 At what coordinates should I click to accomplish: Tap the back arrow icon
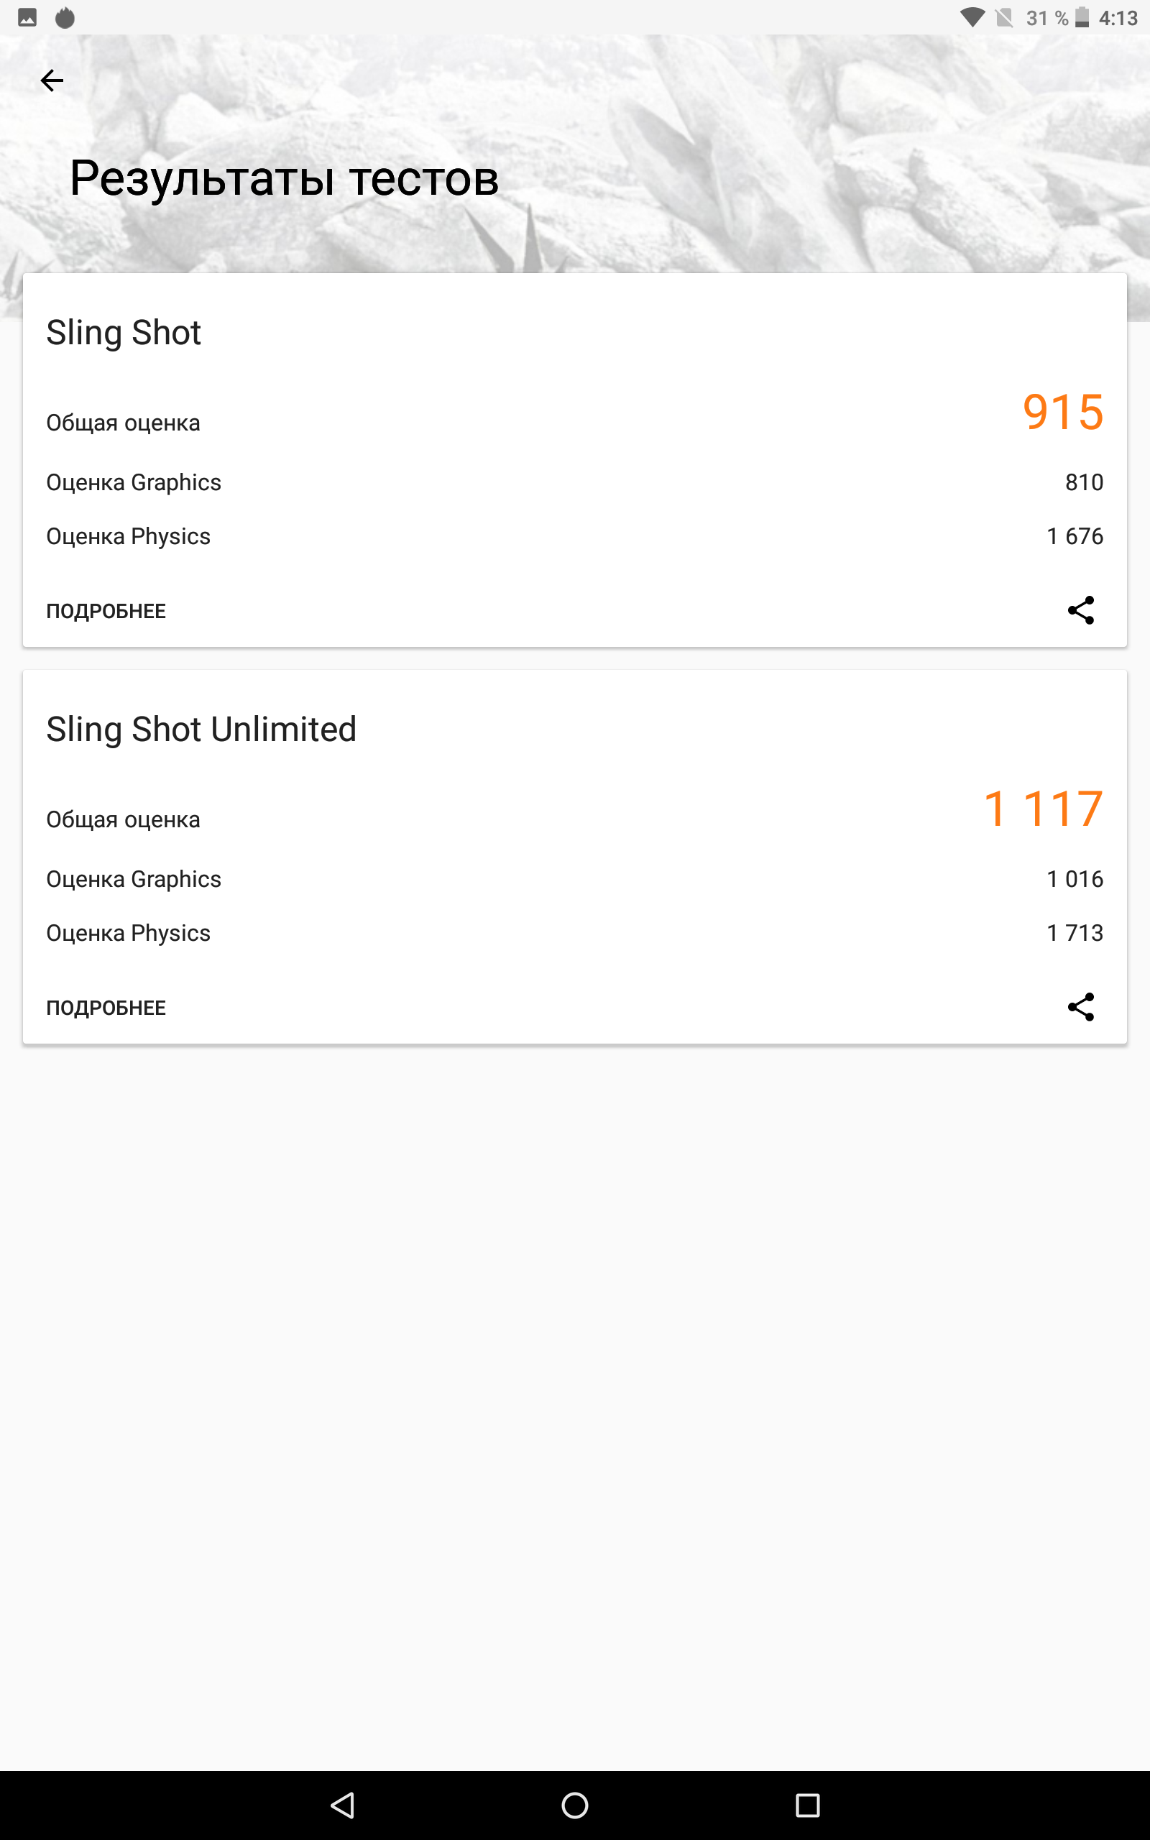pos(52,80)
